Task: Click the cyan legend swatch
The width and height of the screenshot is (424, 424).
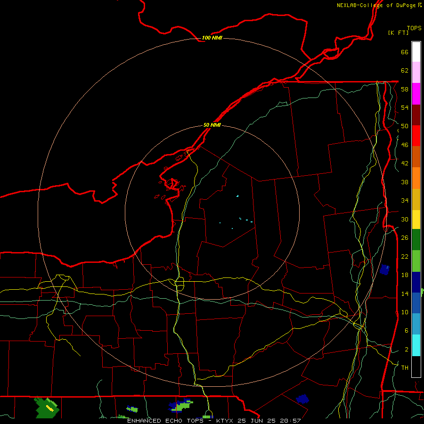Action: coord(416,345)
